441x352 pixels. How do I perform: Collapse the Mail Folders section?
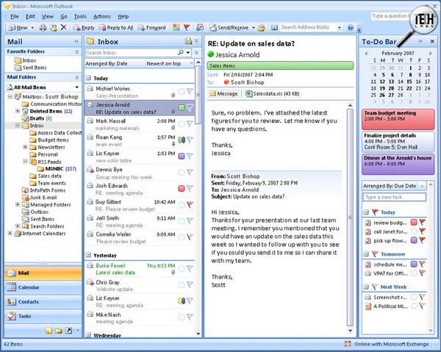(76, 77)
